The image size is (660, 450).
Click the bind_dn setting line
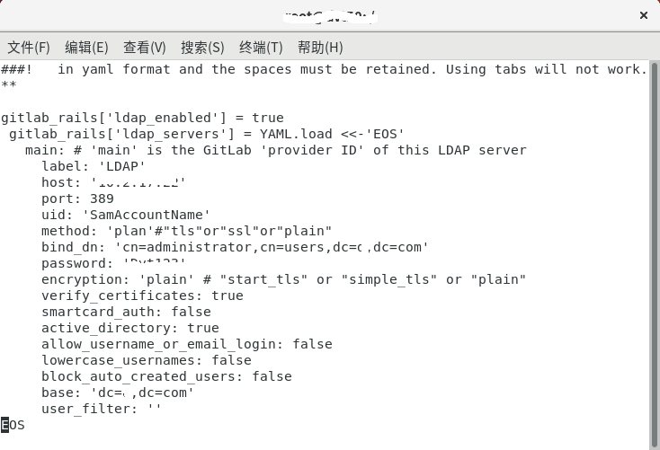[x=235, y=247]
